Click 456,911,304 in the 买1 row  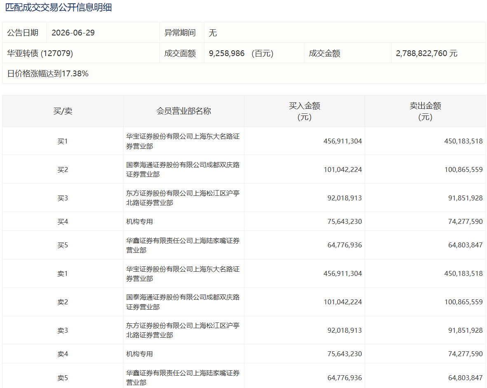click(342, 141)
